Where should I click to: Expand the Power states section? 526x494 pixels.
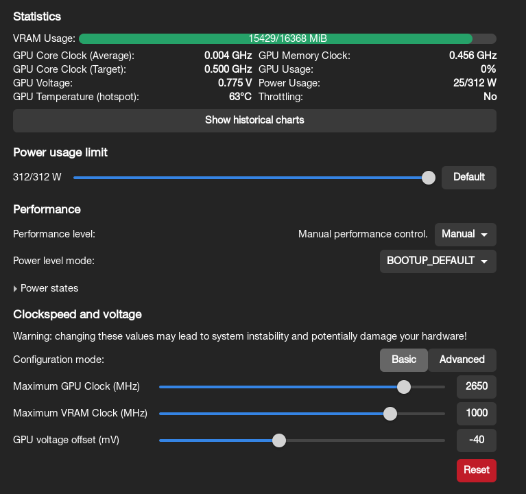pyautogui.click(x=46, y=288)
